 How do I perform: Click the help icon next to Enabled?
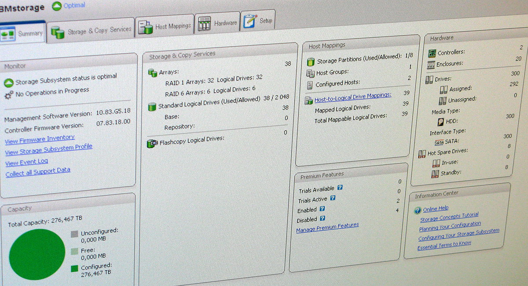tap(322, 209)
